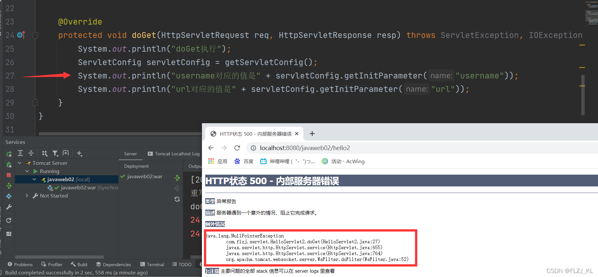This screenshot has width=598, height=277.
Task: Click the gray refresh icon in Services sidebar
Action: tap(9, 220)
